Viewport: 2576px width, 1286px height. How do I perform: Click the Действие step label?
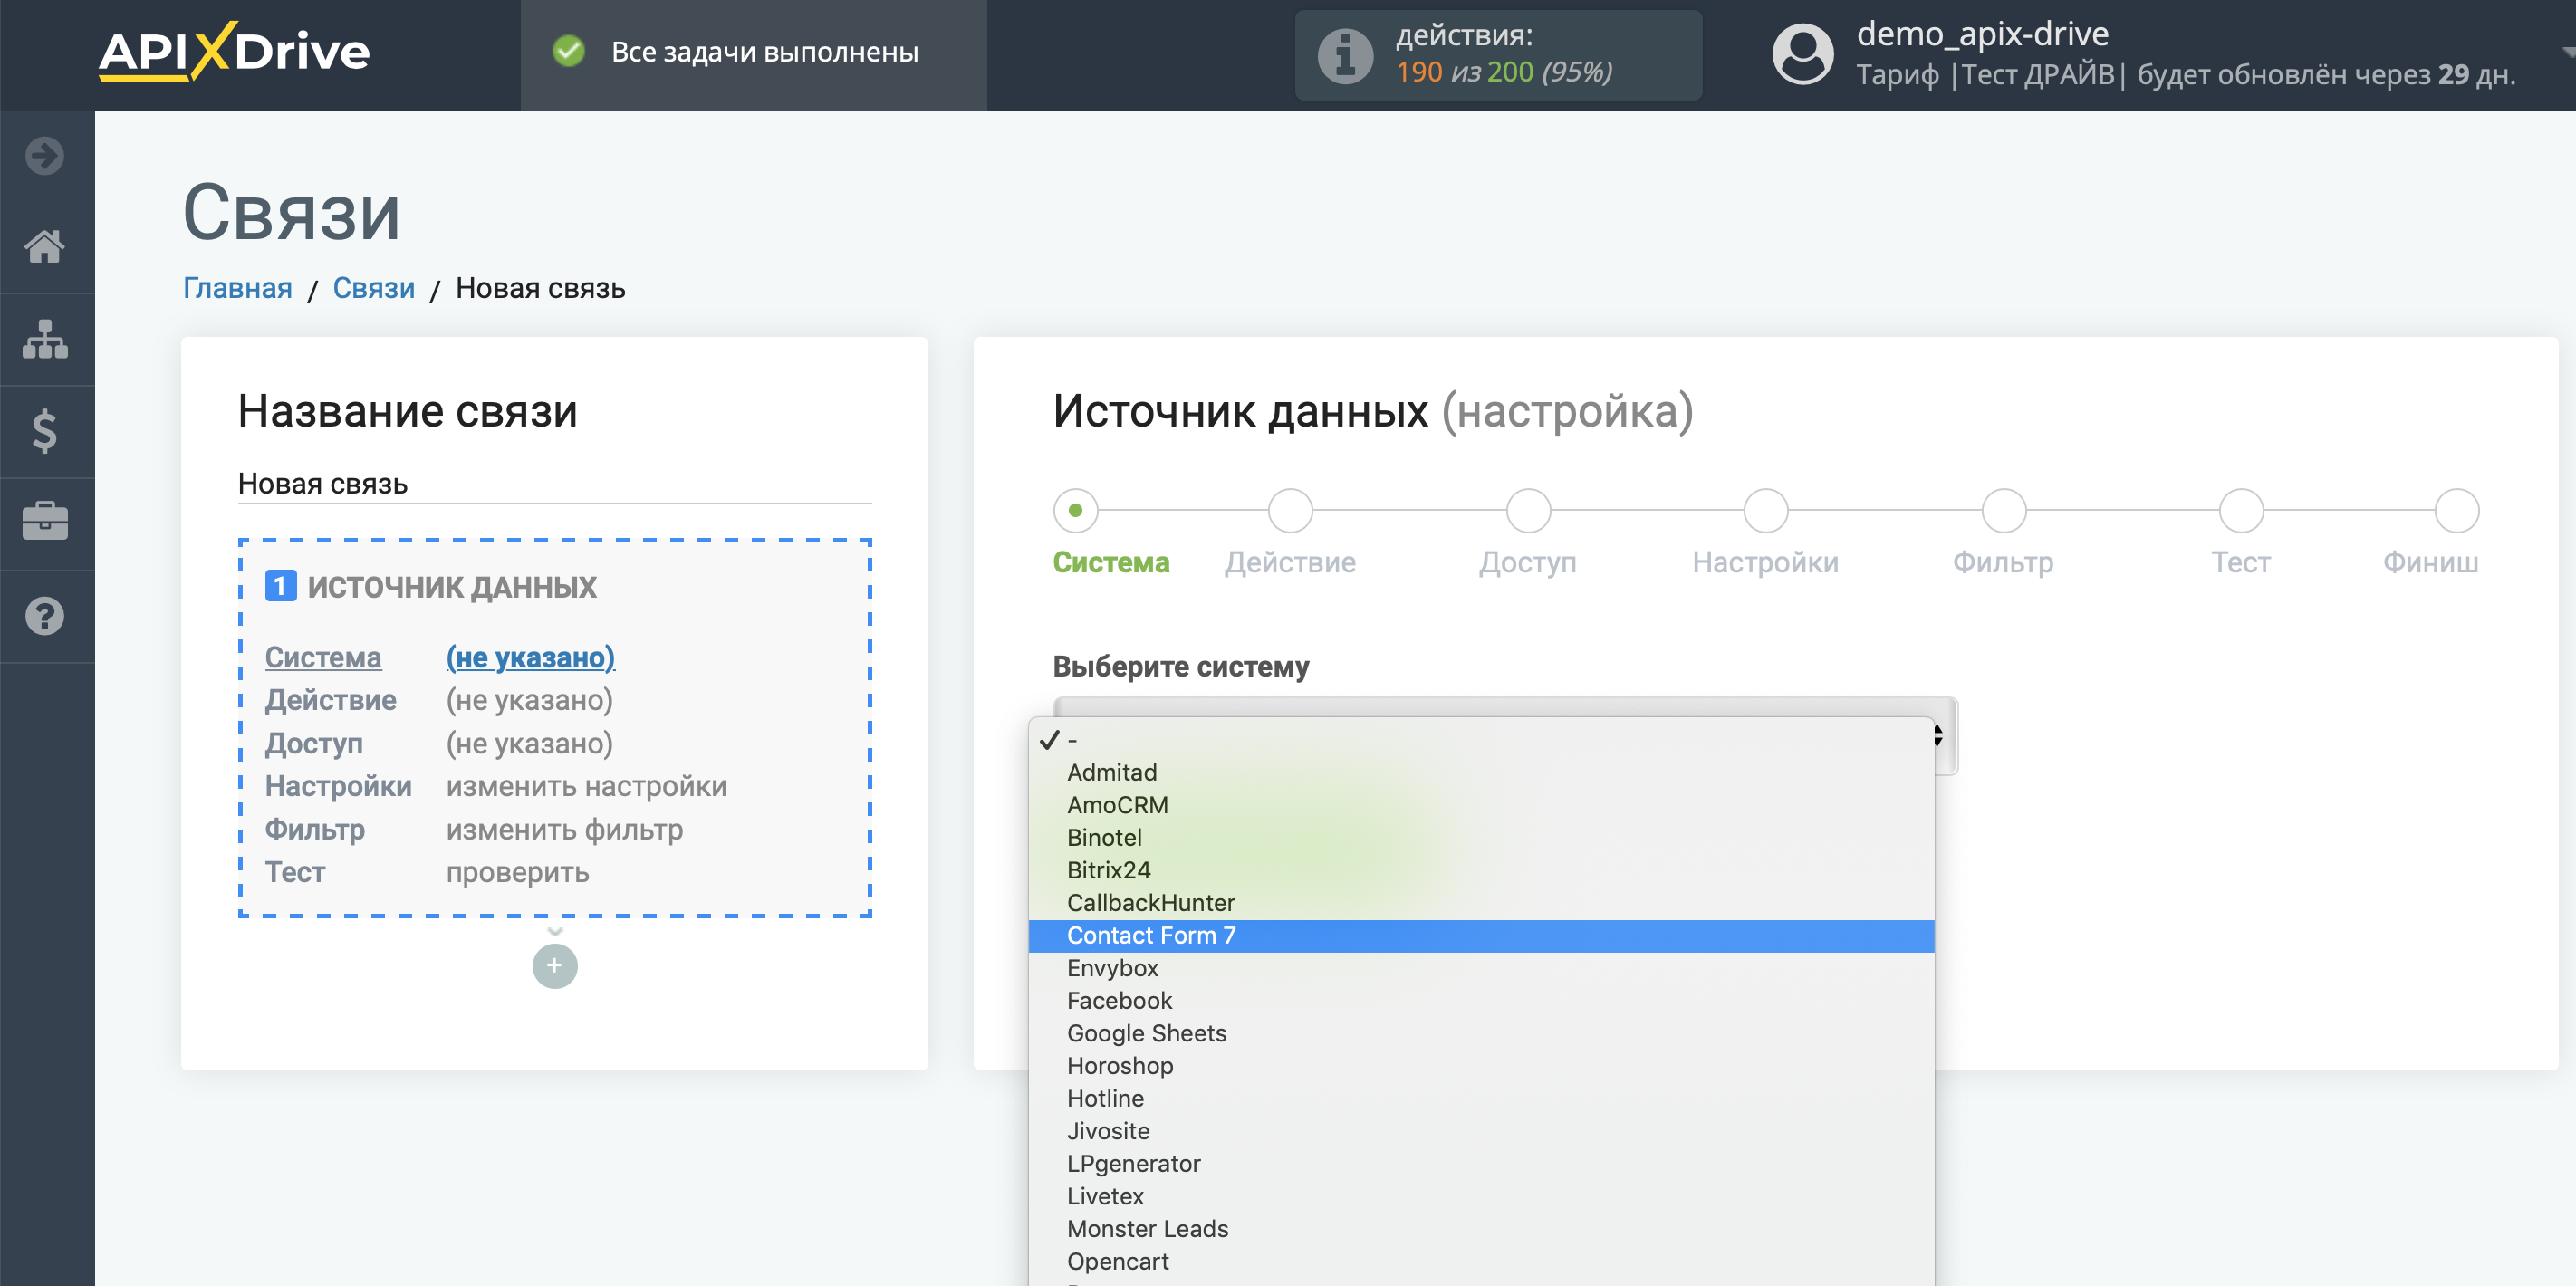pos(1290,562)
